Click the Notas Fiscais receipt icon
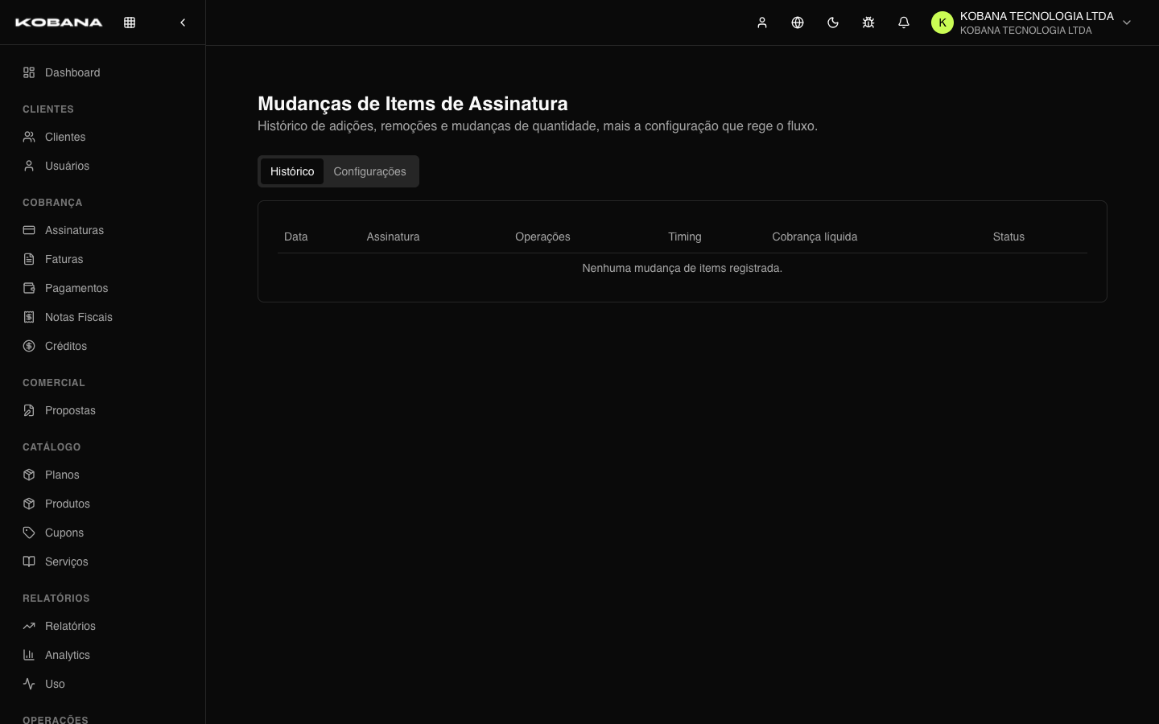The image size is (1159, 724). (x=29, y=317)
